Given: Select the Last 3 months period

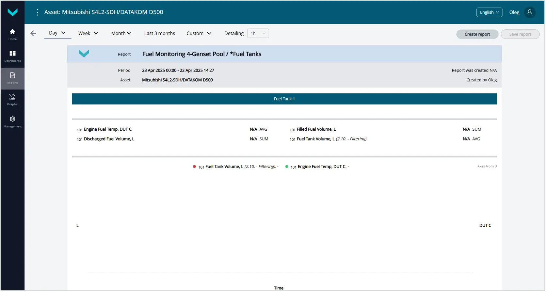Looking at the screenshot, I should pyautogui.click(x=160, y=33).
